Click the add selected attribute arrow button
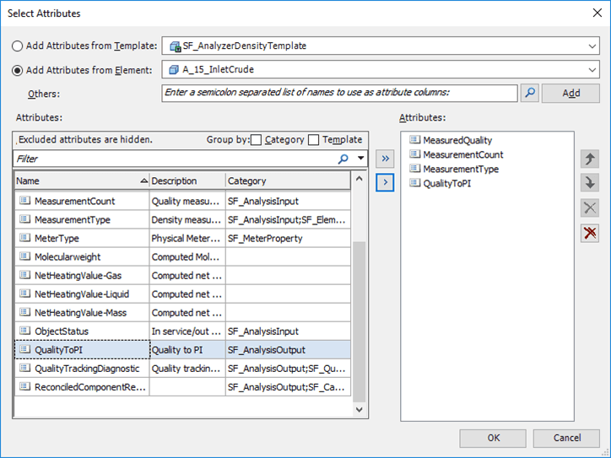 (x=385, y=182)
